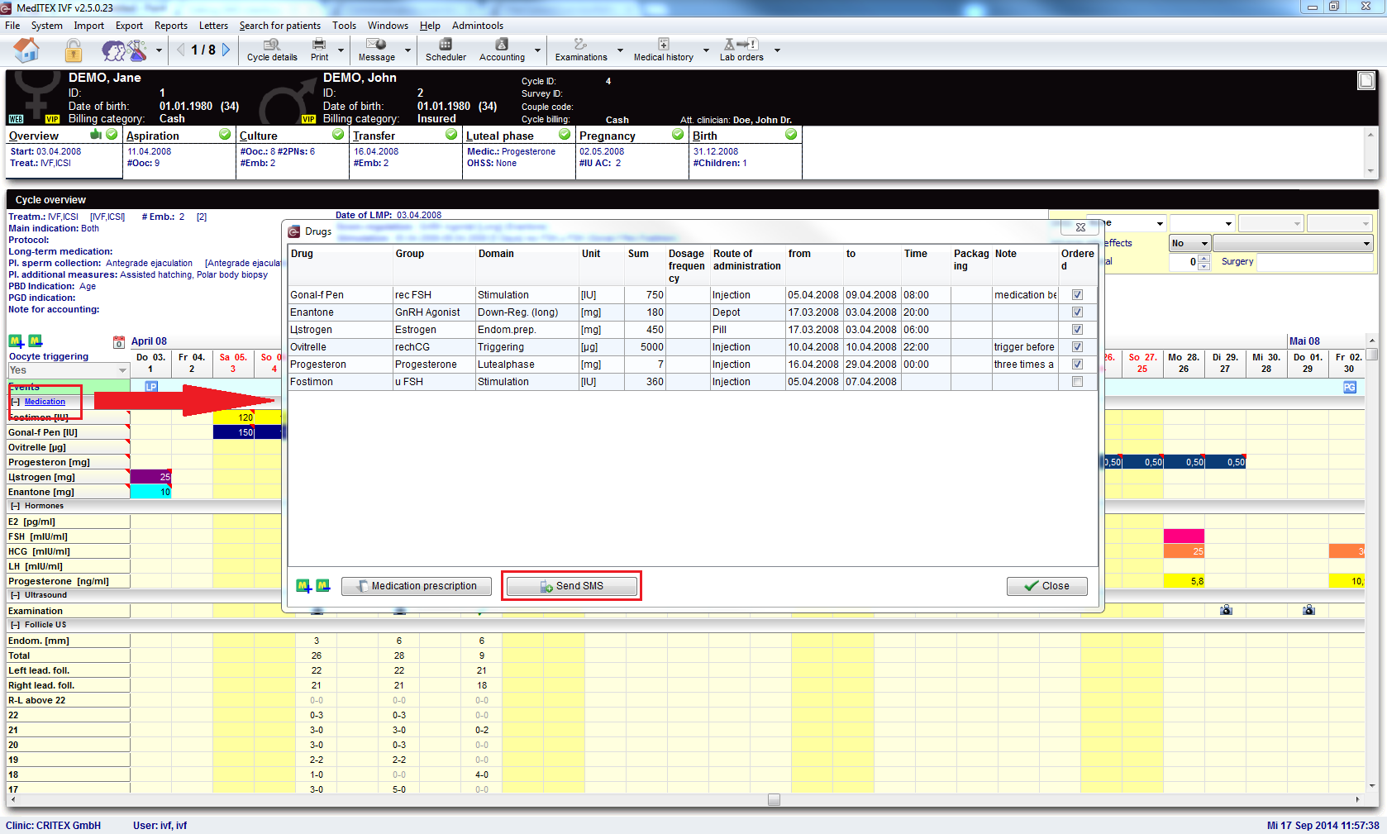This screenshot has width=1387, height=834.
Task: Click the Medication link
Action: (x=45, y=402)
